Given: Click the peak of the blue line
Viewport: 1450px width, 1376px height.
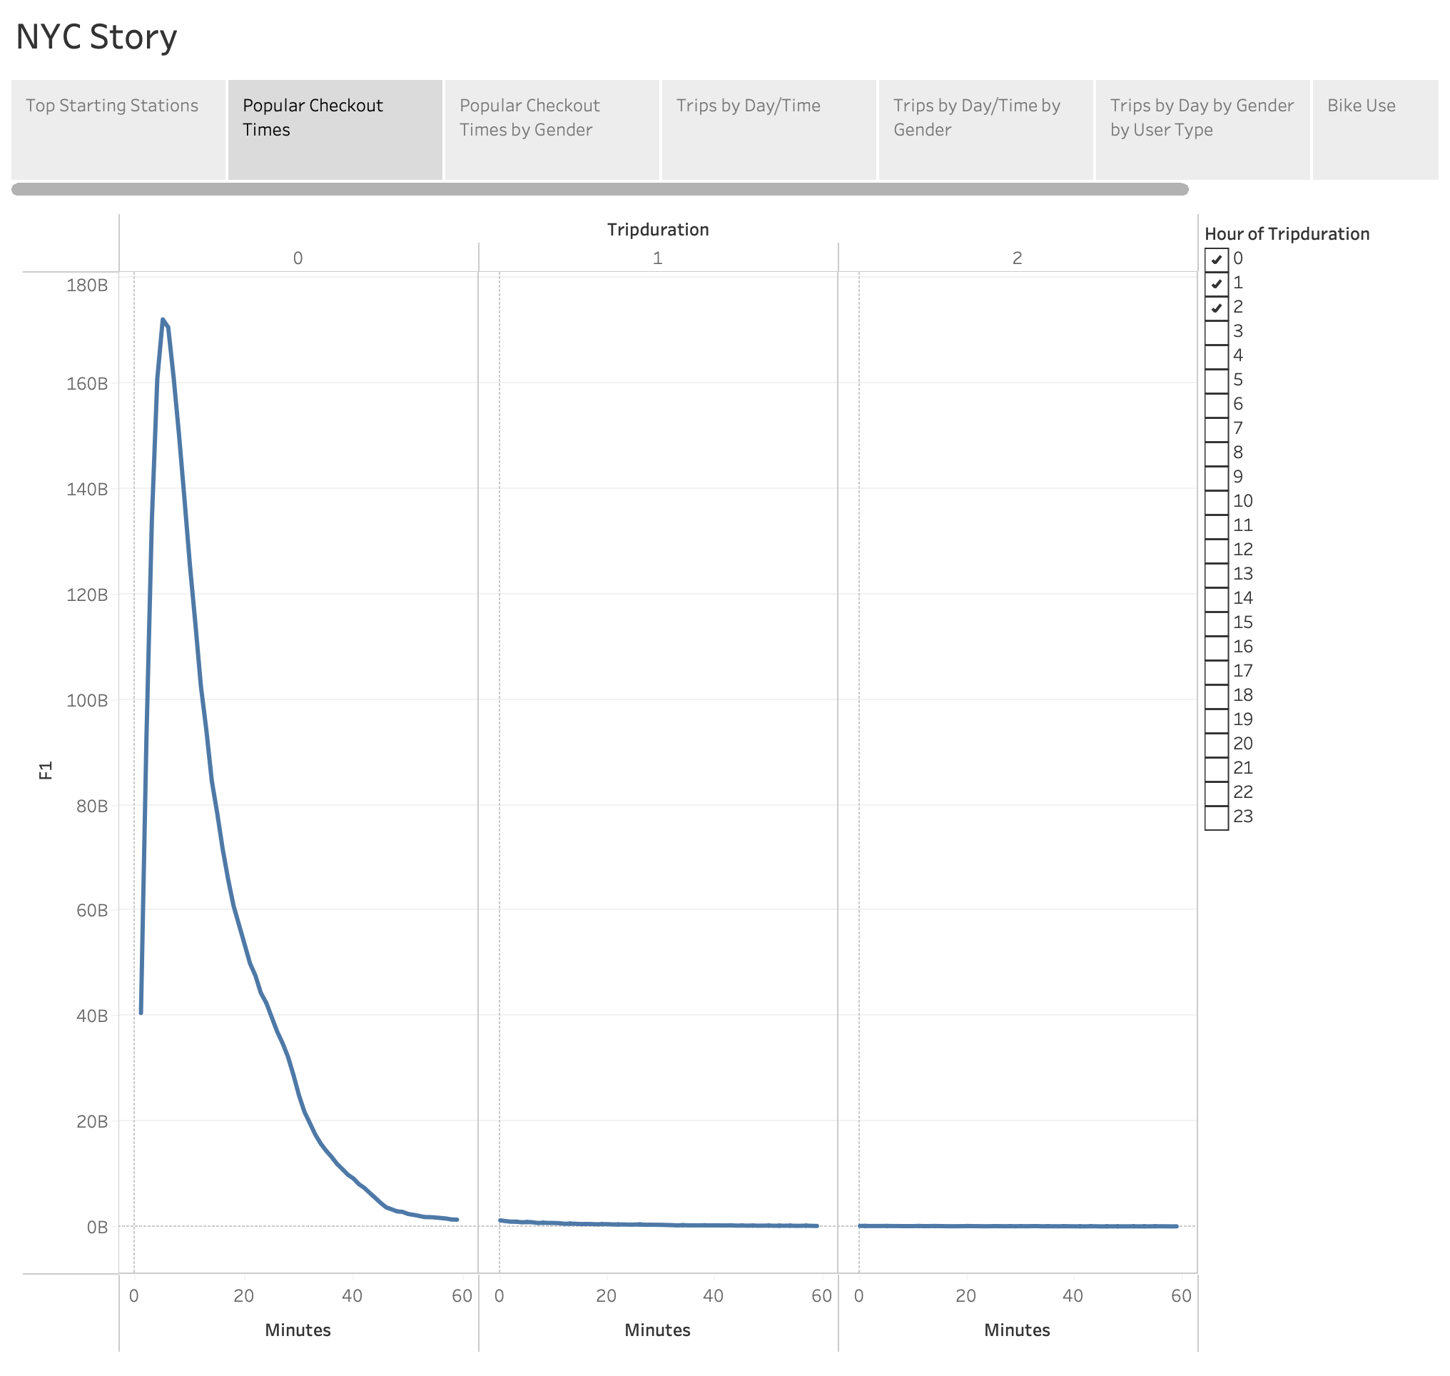Looking at the screenshot, I should tap(163, 320).
